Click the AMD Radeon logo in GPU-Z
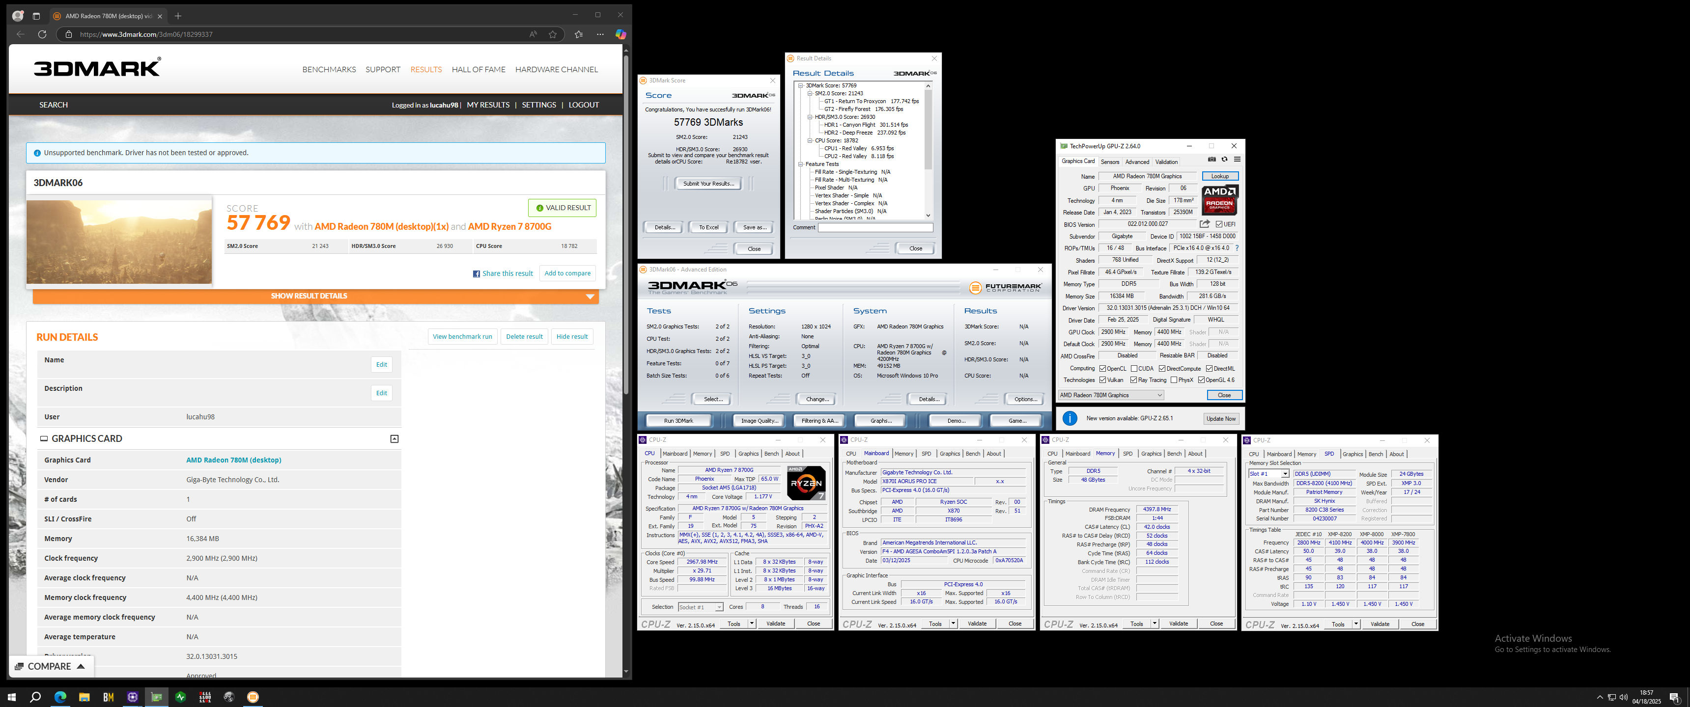1690x707 pixels. (1220, 200)
